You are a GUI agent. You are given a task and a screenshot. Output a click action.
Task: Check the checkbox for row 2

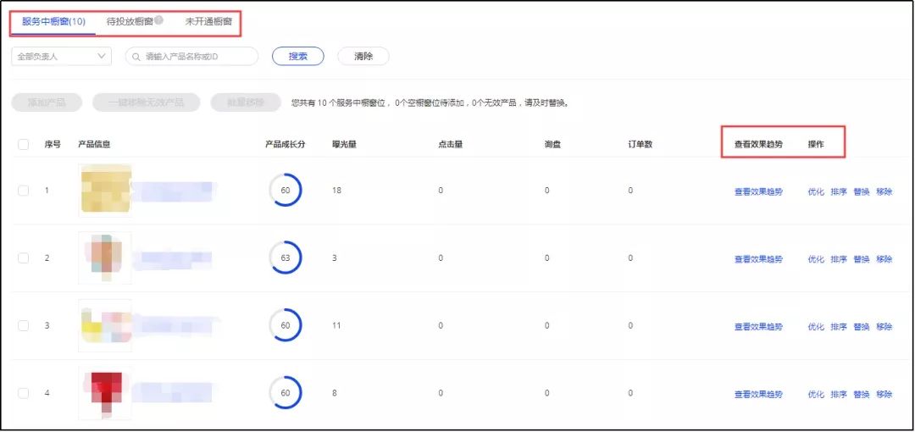24,258
